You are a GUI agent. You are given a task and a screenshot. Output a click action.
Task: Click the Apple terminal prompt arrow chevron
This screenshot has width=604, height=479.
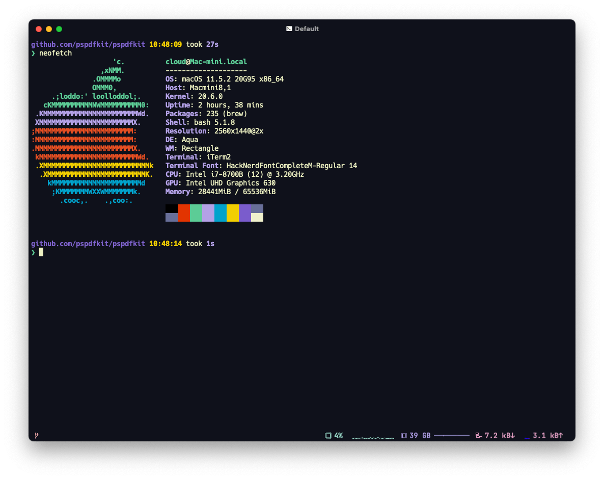33,252
